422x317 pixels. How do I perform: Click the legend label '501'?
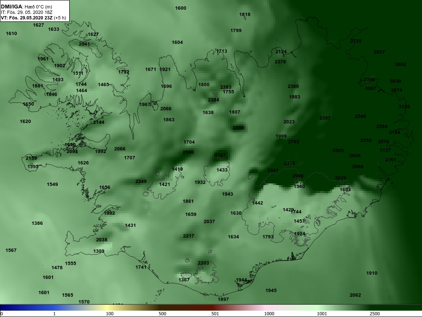(215, 314)
